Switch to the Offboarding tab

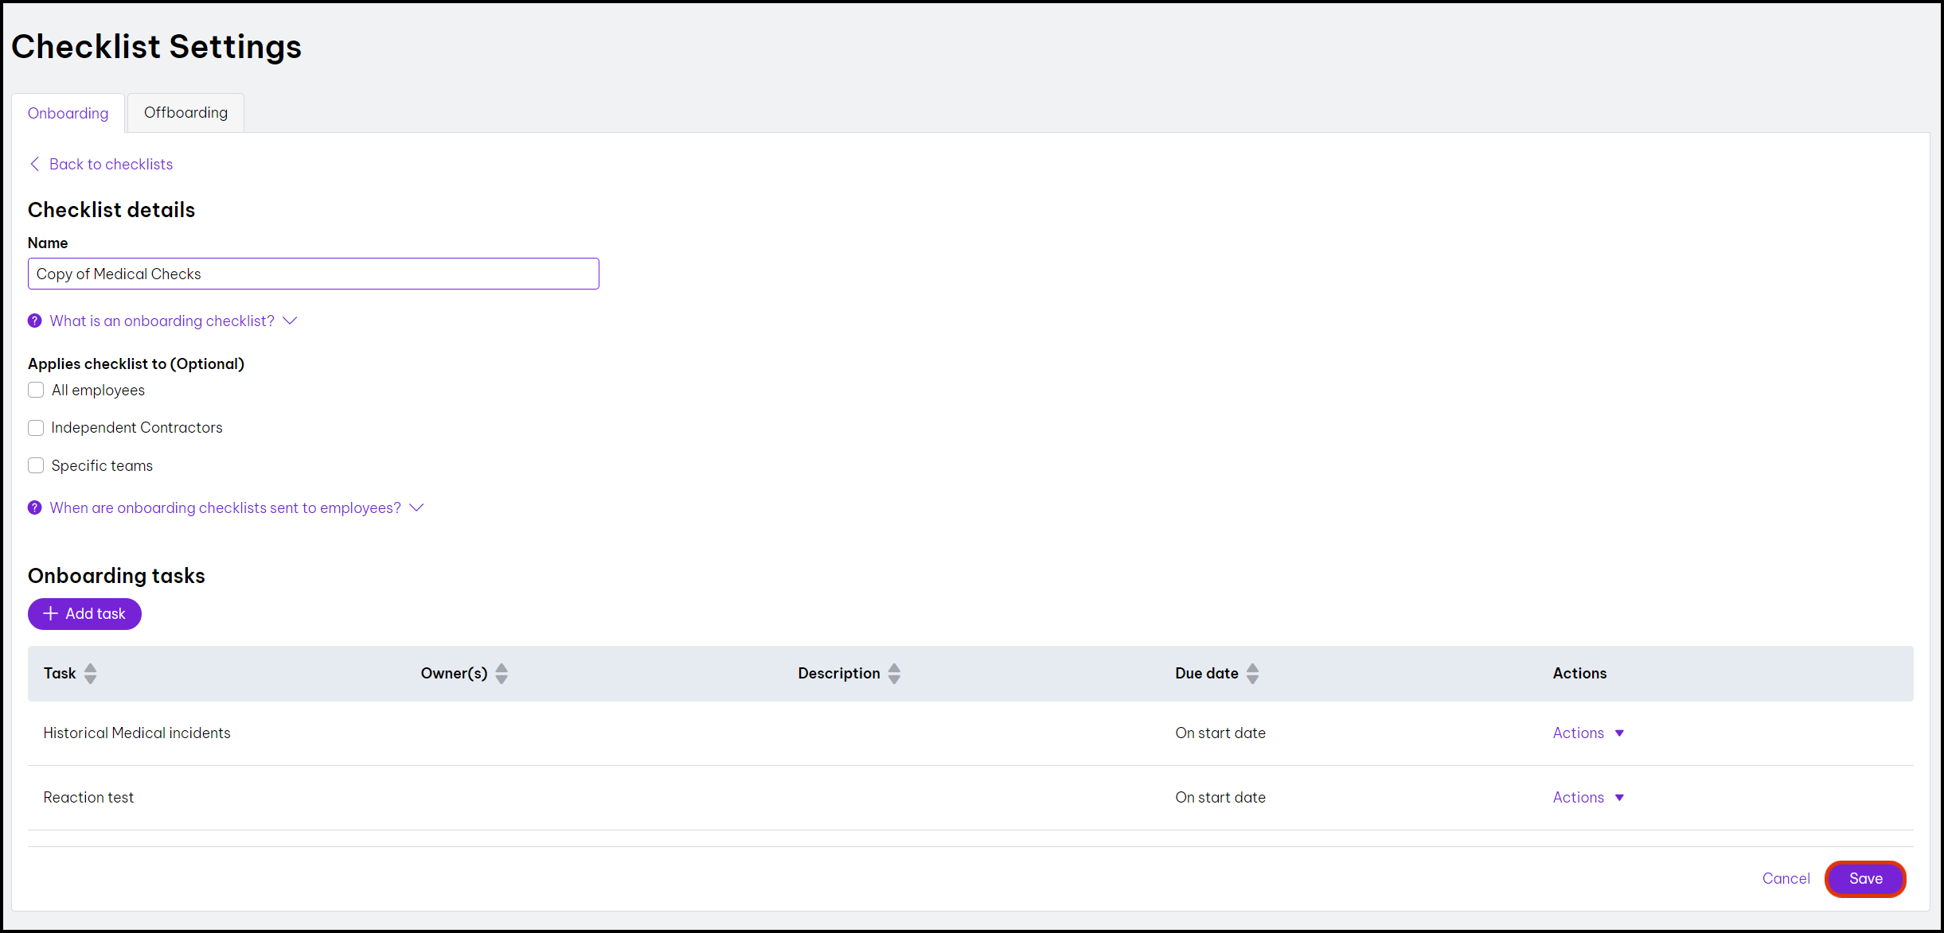click(x=185, y=113)
